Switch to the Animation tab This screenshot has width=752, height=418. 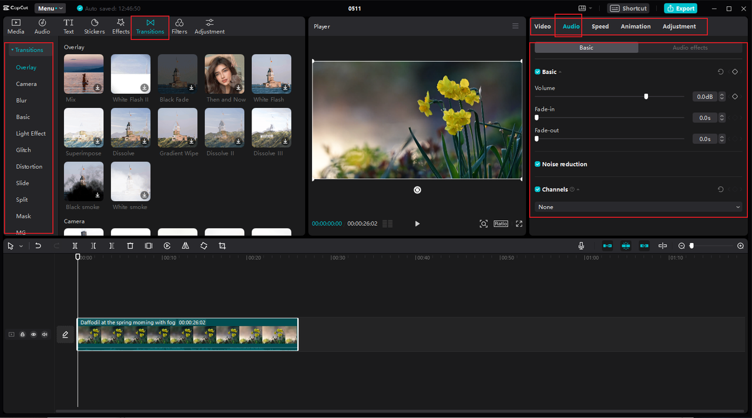(x=636, y=26)
